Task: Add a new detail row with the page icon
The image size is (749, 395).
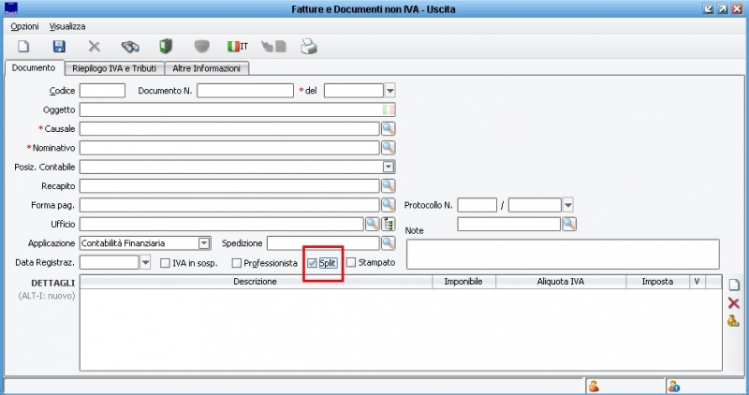Action: coord(734,285)
